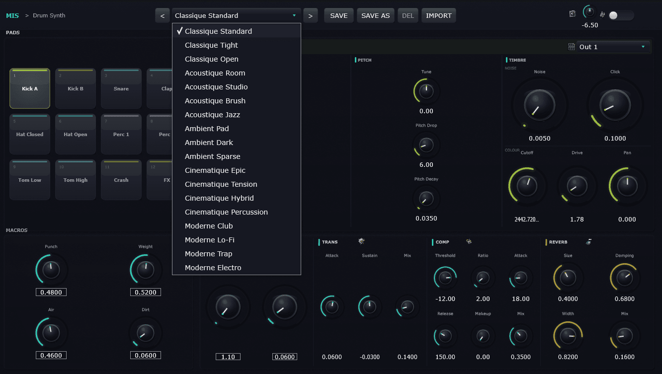The width and height of the screenshot is (662, 374).
Task: Collapse the Classique Standard preset dropdown
Action: (236, 15)
